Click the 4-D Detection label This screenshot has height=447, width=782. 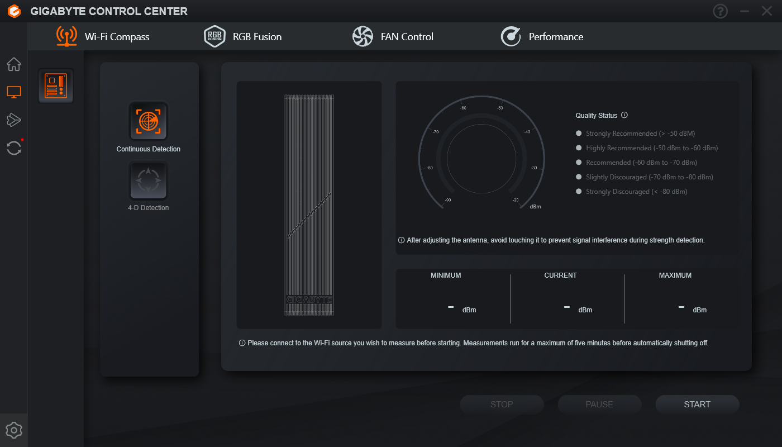[x=149, y=208]
